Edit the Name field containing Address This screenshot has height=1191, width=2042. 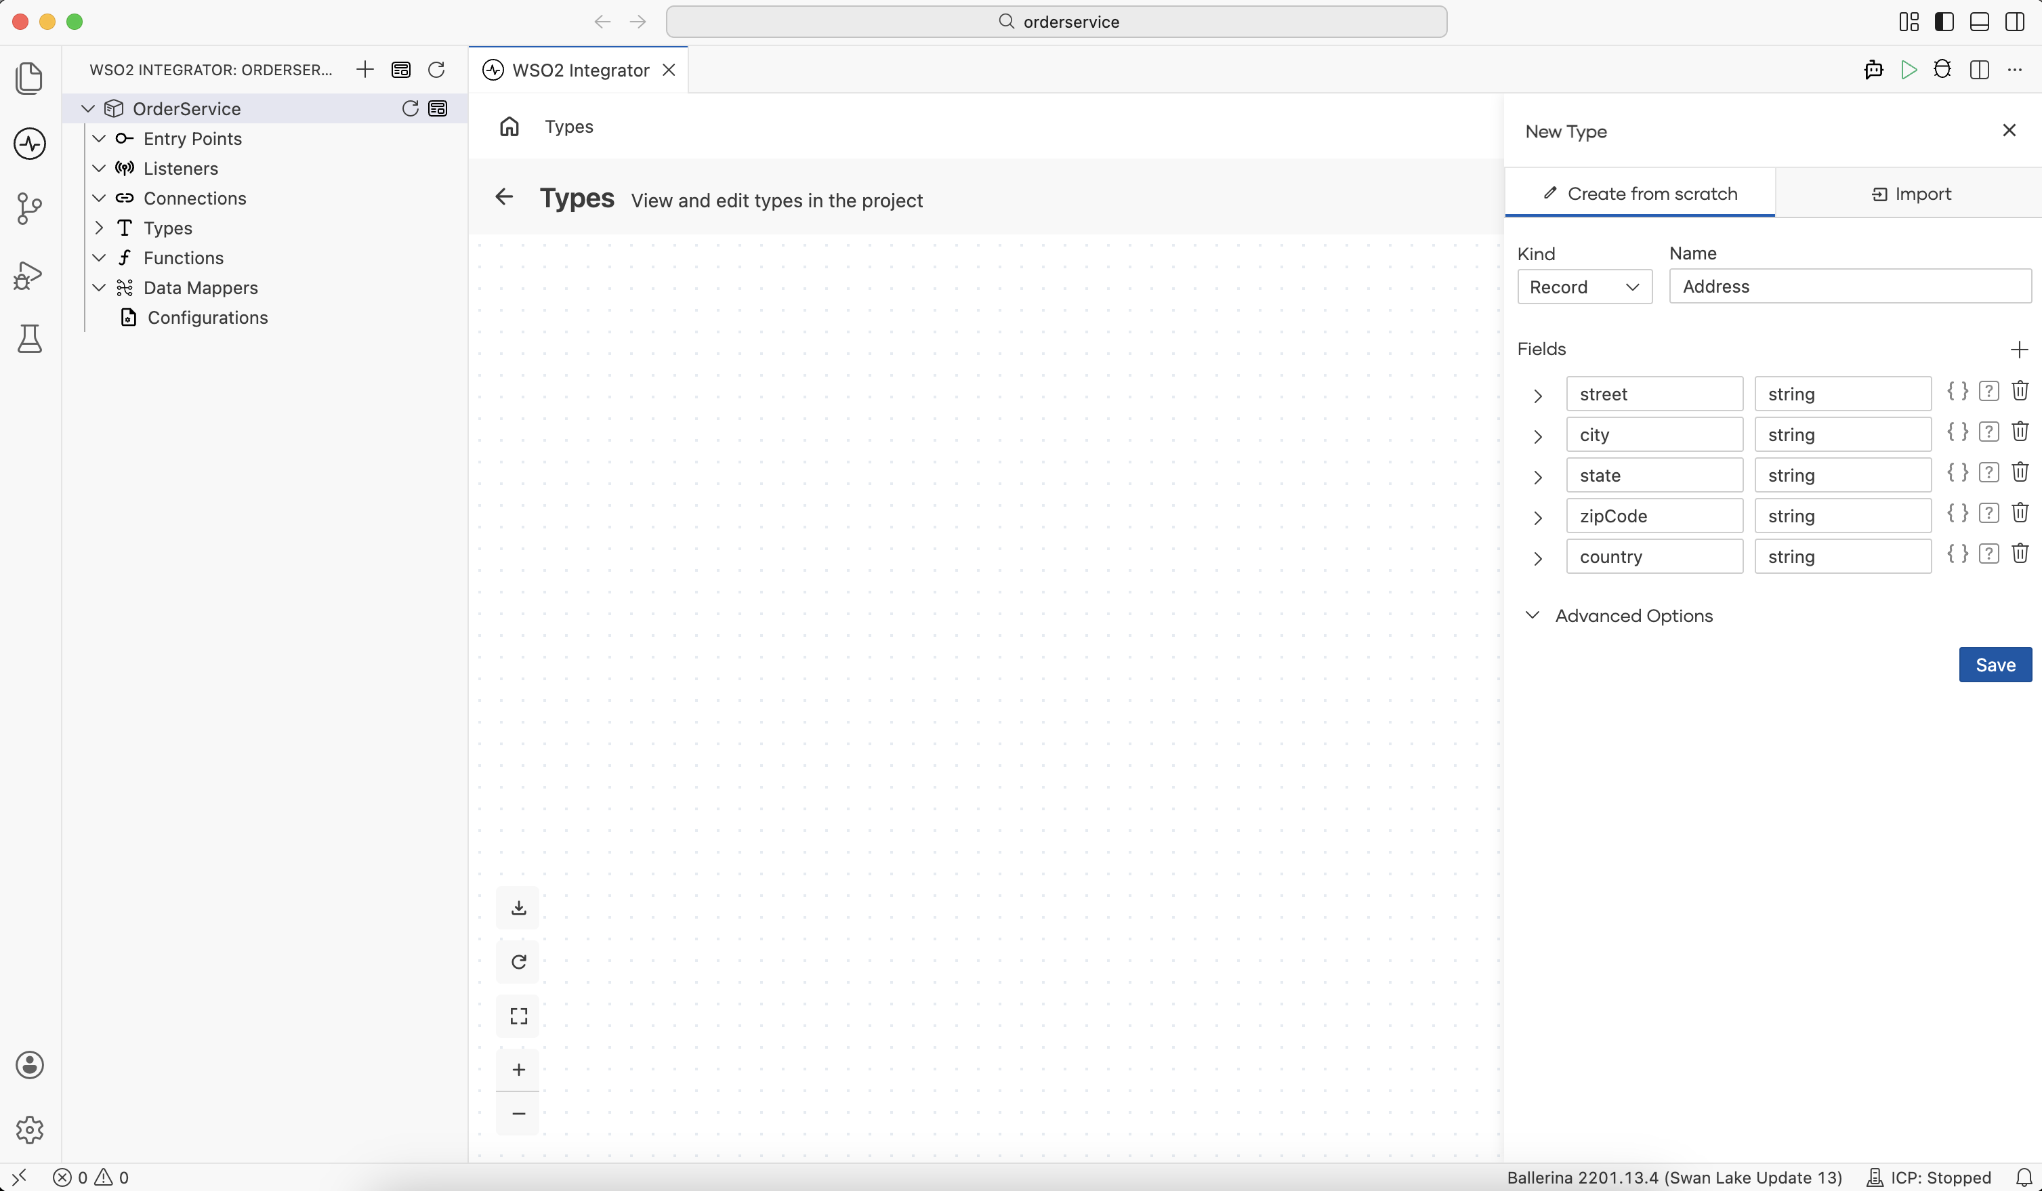(1850, 286)
